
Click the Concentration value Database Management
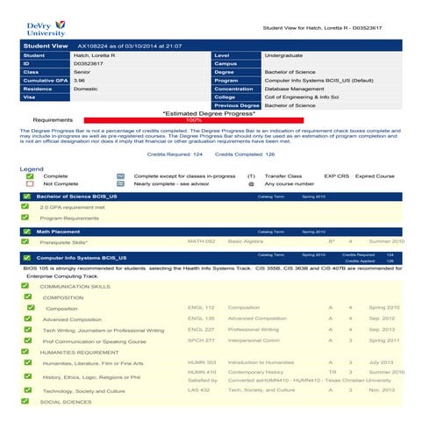(294, 89)
